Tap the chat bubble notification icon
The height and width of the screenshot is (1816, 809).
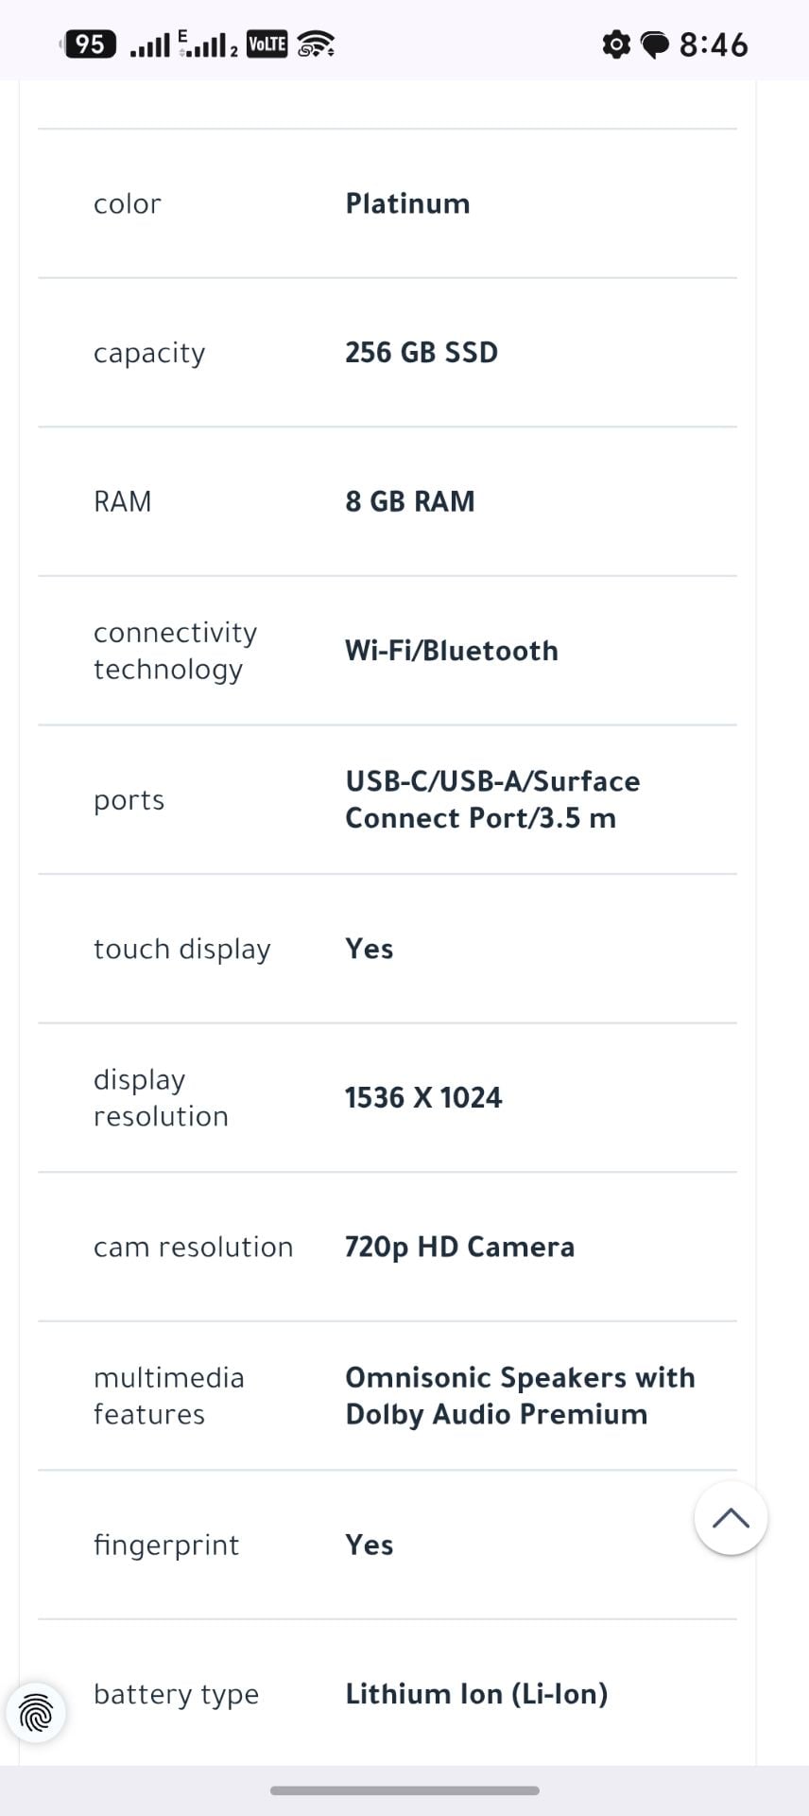pos(654,44)
